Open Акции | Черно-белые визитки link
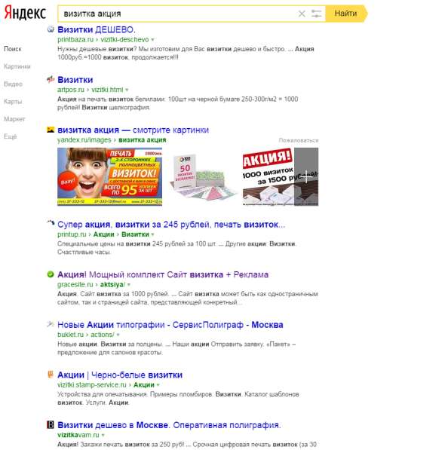 point(120,375)
